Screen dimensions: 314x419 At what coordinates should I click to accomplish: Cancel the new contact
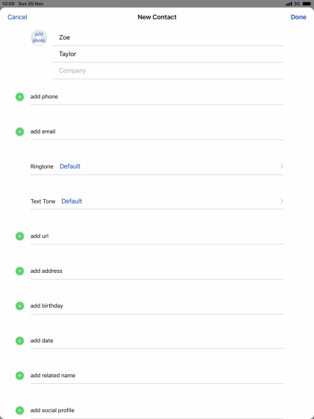[x=17, y=17]
